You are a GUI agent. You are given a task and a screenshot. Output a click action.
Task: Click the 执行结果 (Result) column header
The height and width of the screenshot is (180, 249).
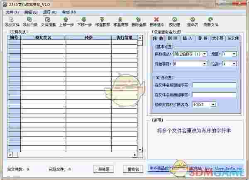click(124, 38)
